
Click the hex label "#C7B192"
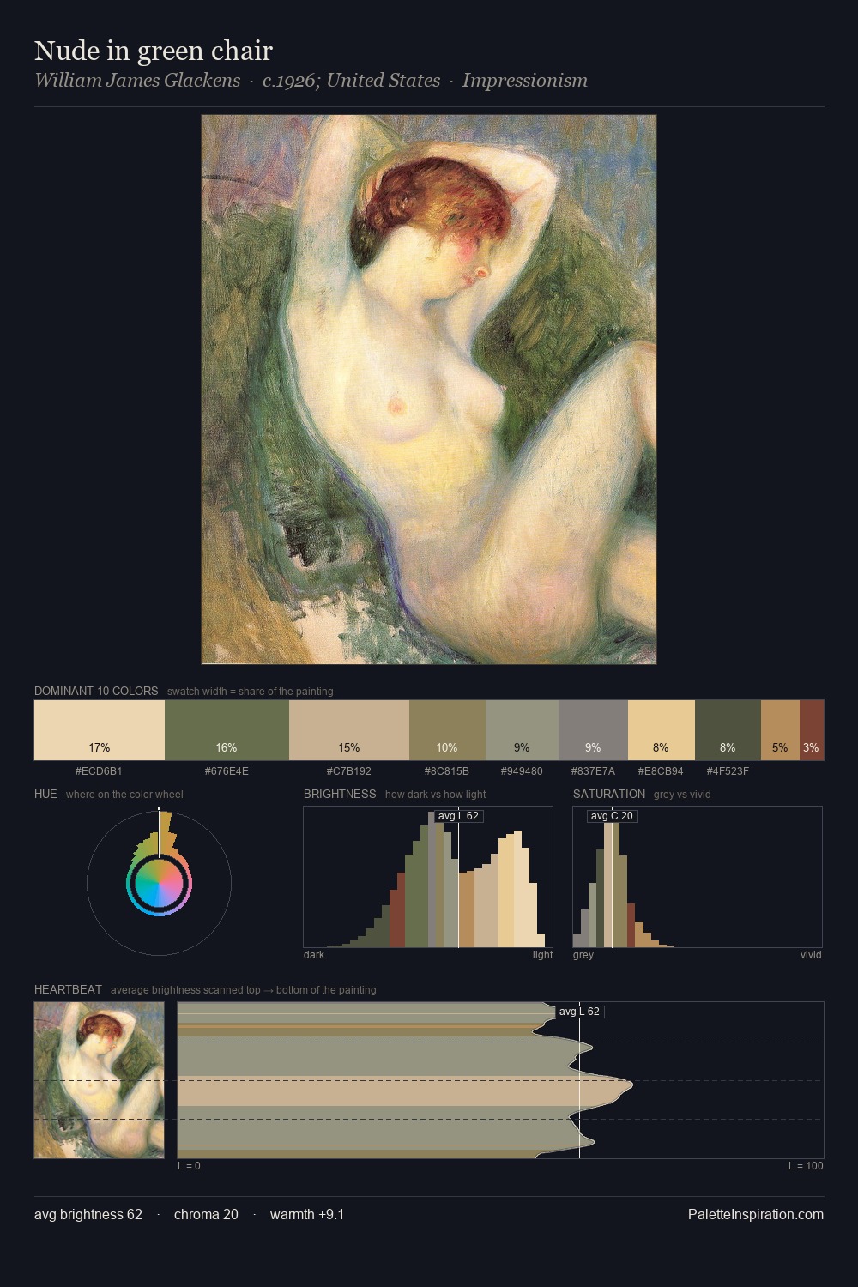coord(349,771)
